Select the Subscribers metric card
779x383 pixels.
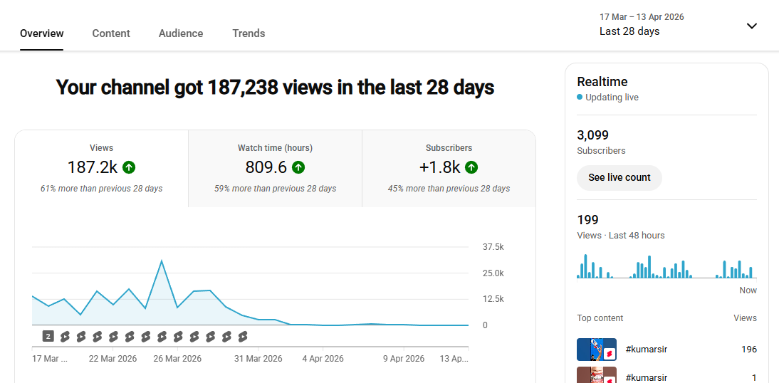tap(449, 169)
